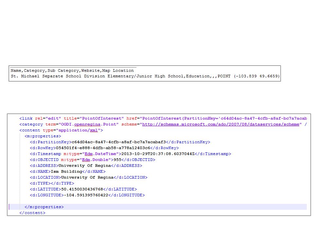Click the d:LOCATION University Of Regina line

[89, 178]
